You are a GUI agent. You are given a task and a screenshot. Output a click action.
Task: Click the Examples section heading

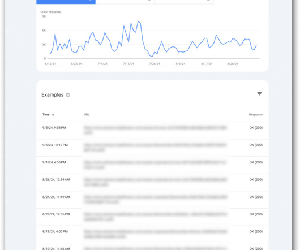pyautogui.click(x=53, y=95)
